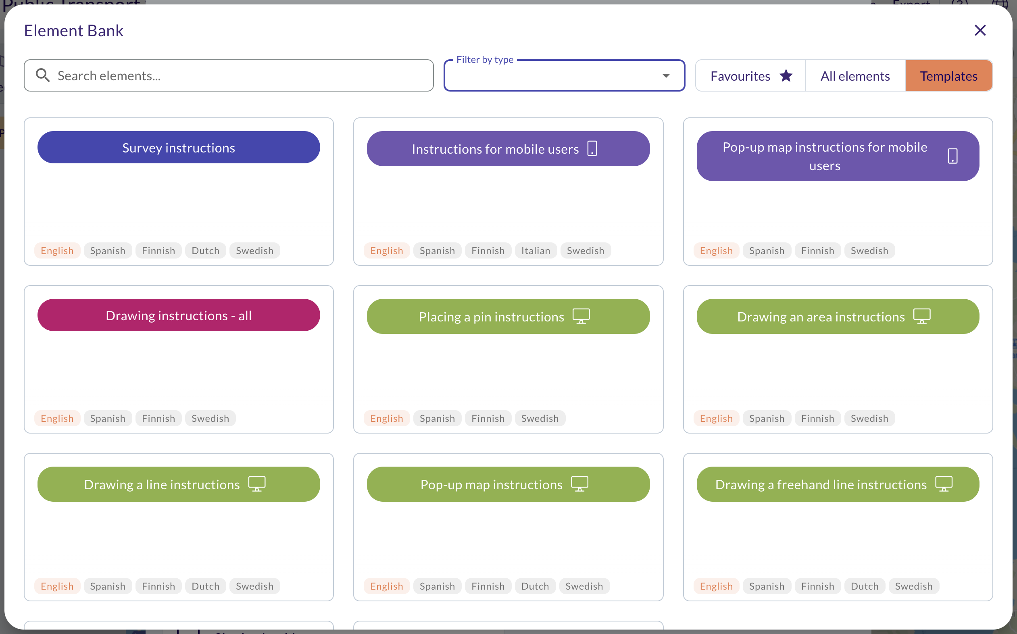Click mobile icon on Instructions for mobile users

pos(592,148)
